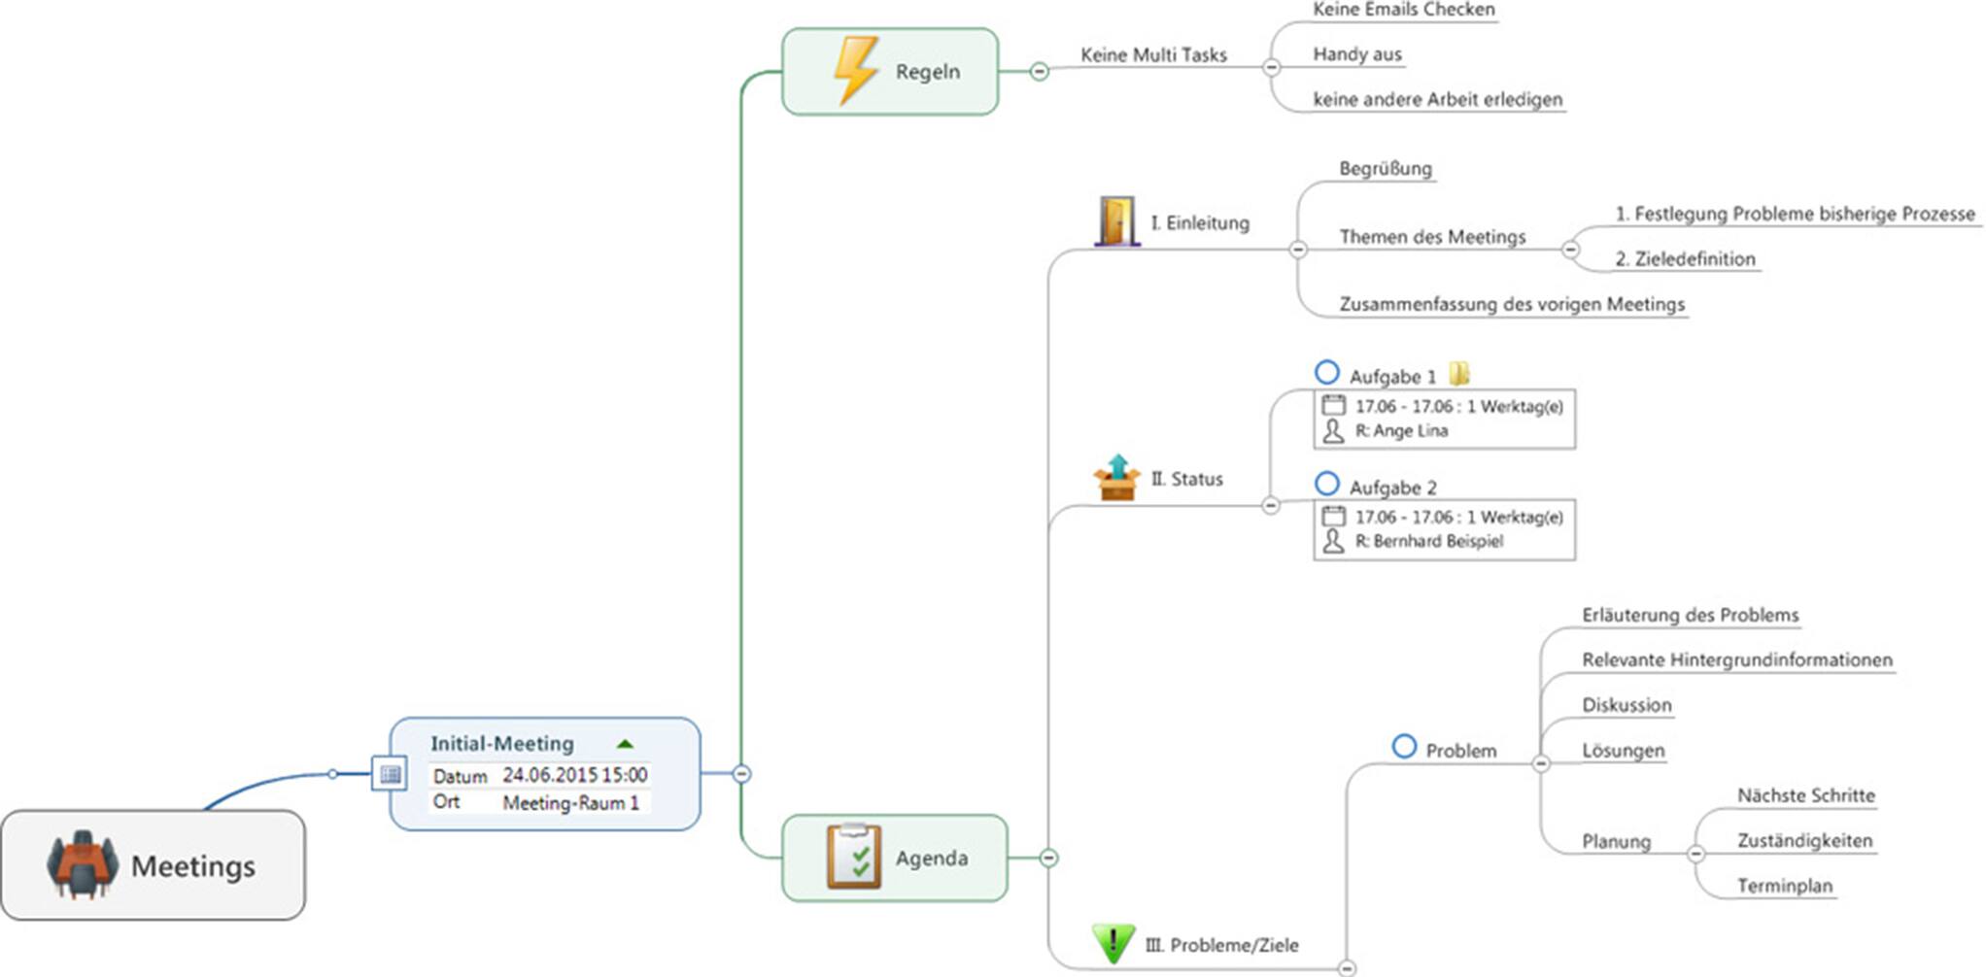Click the Datum value 24.06.2015 15:00
Viewport: 1986px width, 977px height.
574,775
